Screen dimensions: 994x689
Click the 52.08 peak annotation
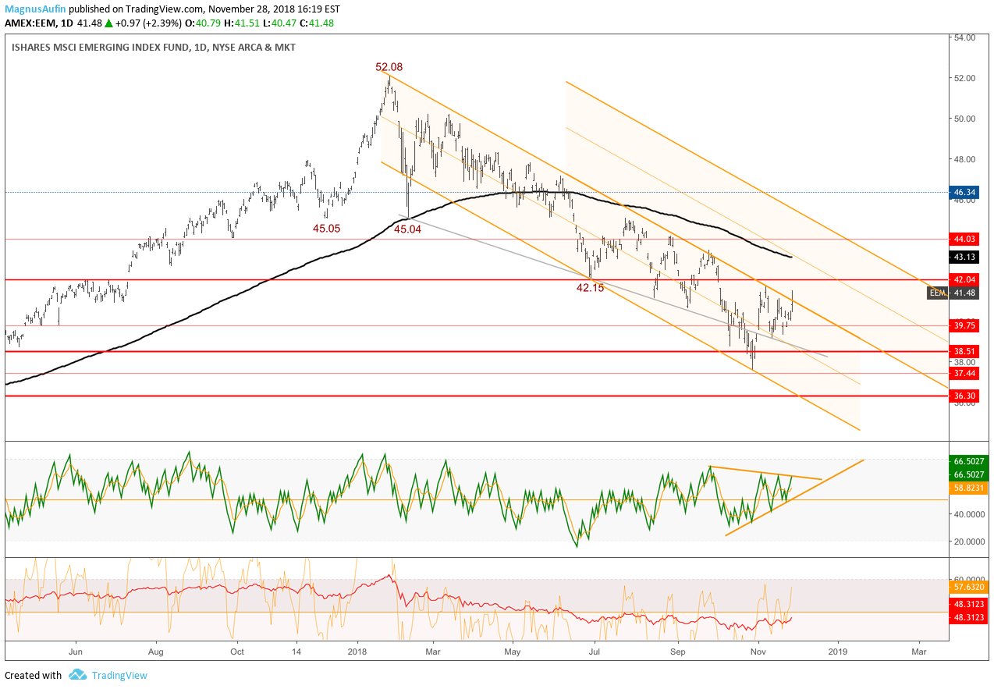coord(389,67)
